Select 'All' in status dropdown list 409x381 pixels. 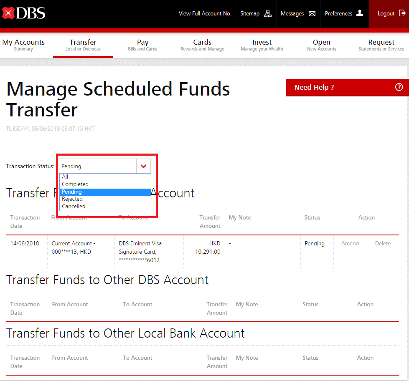coord(65,177)
